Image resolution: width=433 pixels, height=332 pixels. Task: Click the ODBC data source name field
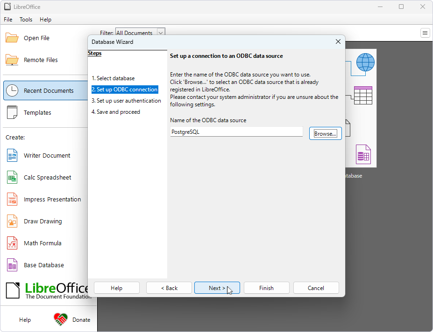[x=236, y=132]
